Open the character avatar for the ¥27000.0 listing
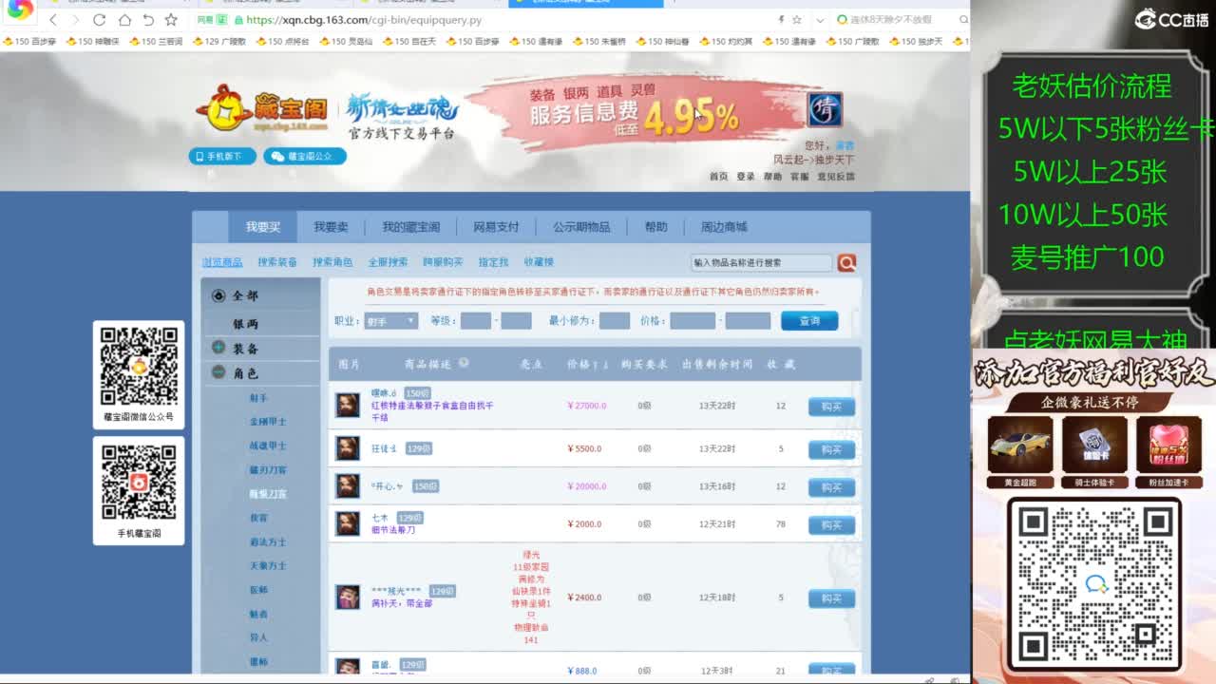This screenshot has width=1216, height=684. 348,406
